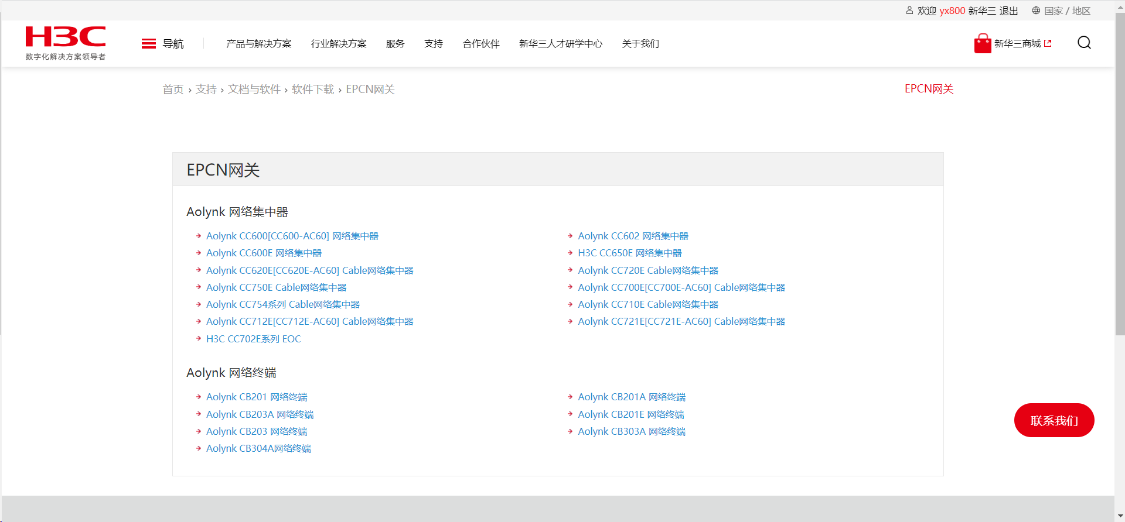Open the search magnifier icon
The image size is (1125, 522).
1084,43
